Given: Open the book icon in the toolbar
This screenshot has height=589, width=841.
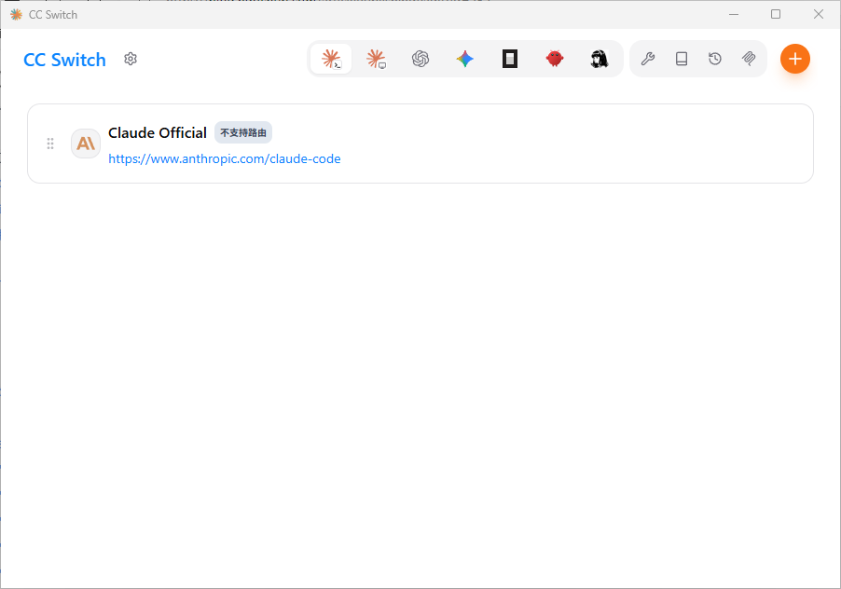Looking at the screenshot, I should 682,59.
